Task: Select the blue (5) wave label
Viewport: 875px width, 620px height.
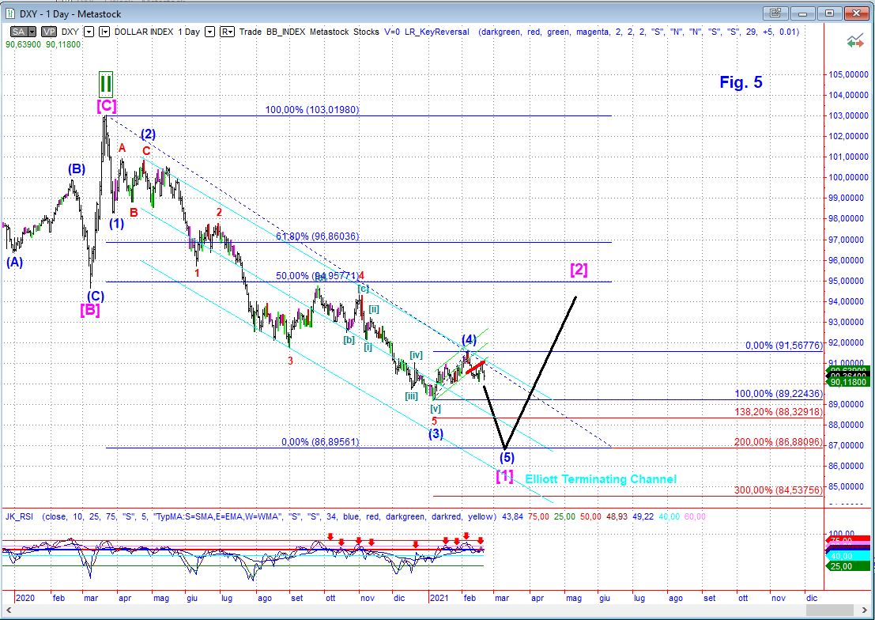Action: pos(507,457)
